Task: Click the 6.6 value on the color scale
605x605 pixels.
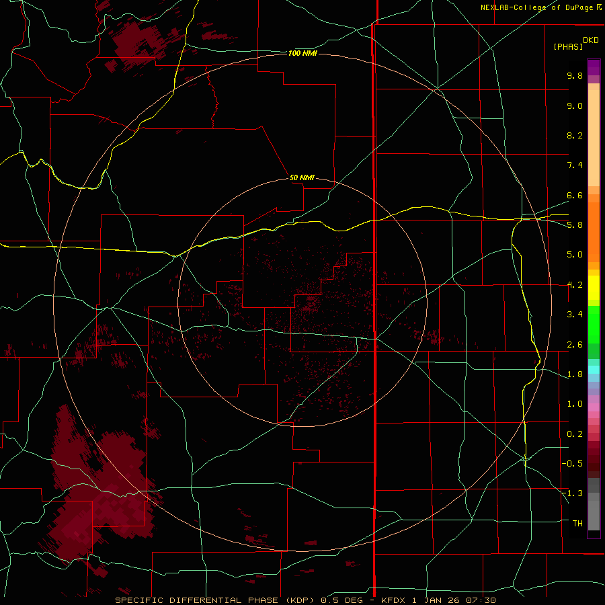Action: [x=575, y=195]
